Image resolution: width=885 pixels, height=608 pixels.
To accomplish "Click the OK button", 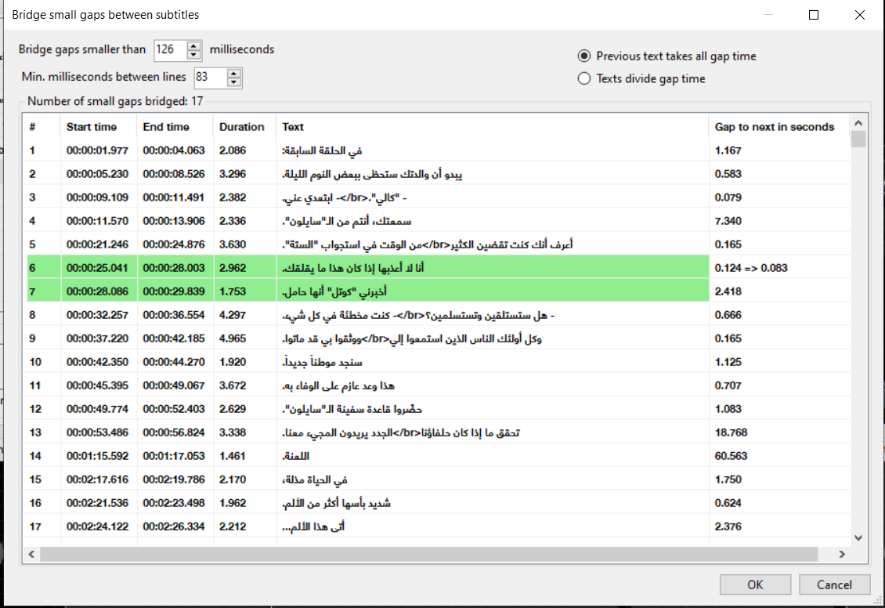I will click(x=755, y=584).
